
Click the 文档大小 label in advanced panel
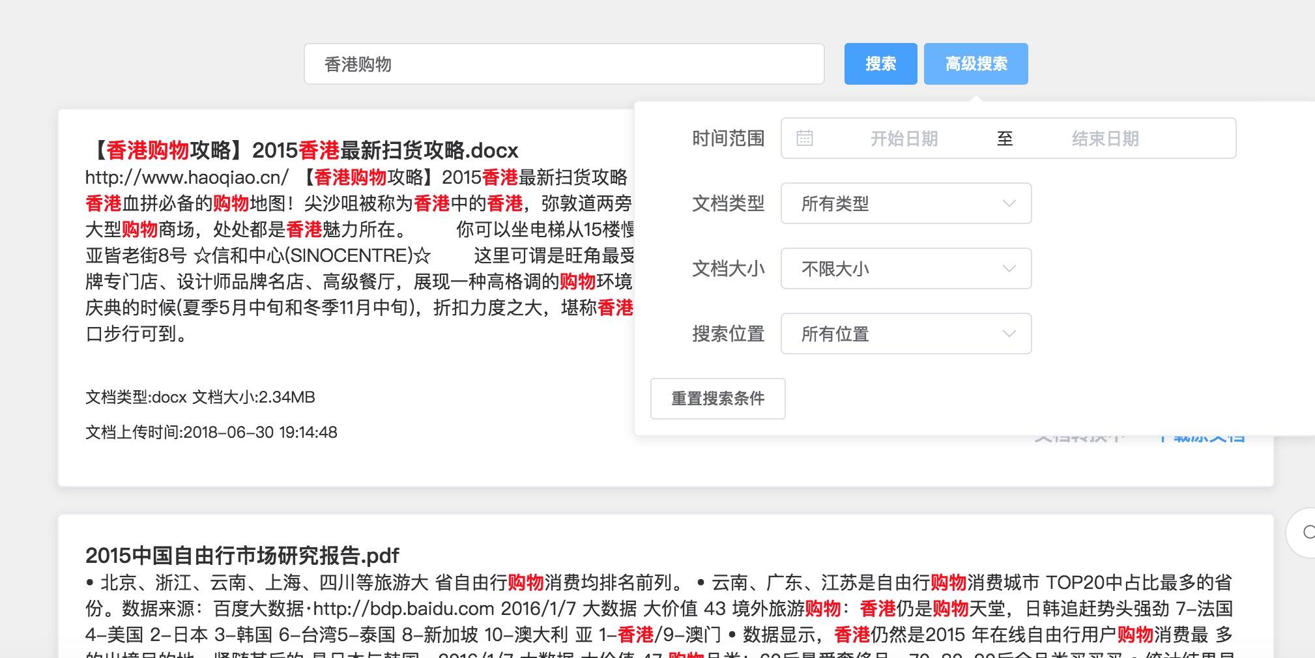click(x=728, y=268)
